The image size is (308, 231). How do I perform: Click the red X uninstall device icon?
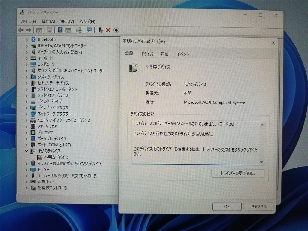108,30
